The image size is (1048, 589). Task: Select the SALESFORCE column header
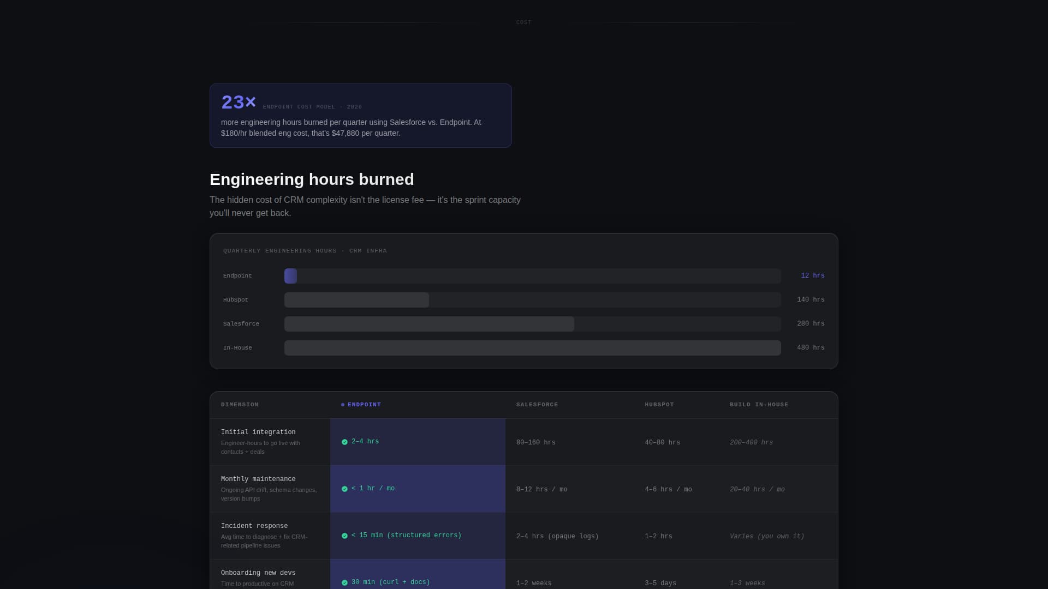pos(537,405)
